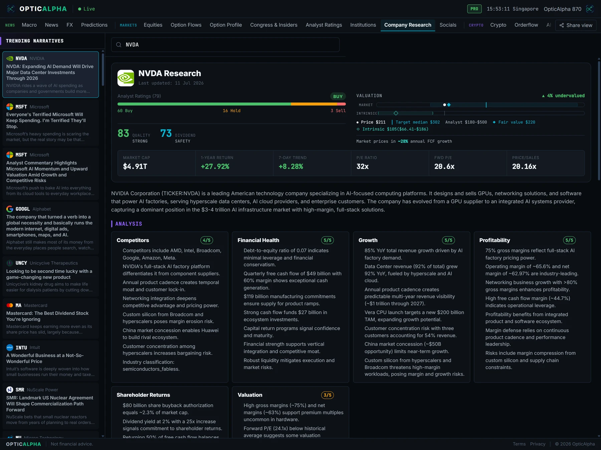Open the Option Profile tab

pos(226,25)
